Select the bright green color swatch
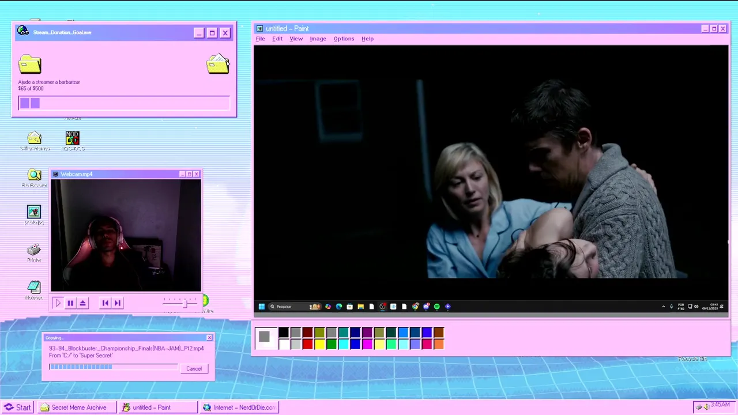The width and height of the screenshot is (738, 415). 332,344
